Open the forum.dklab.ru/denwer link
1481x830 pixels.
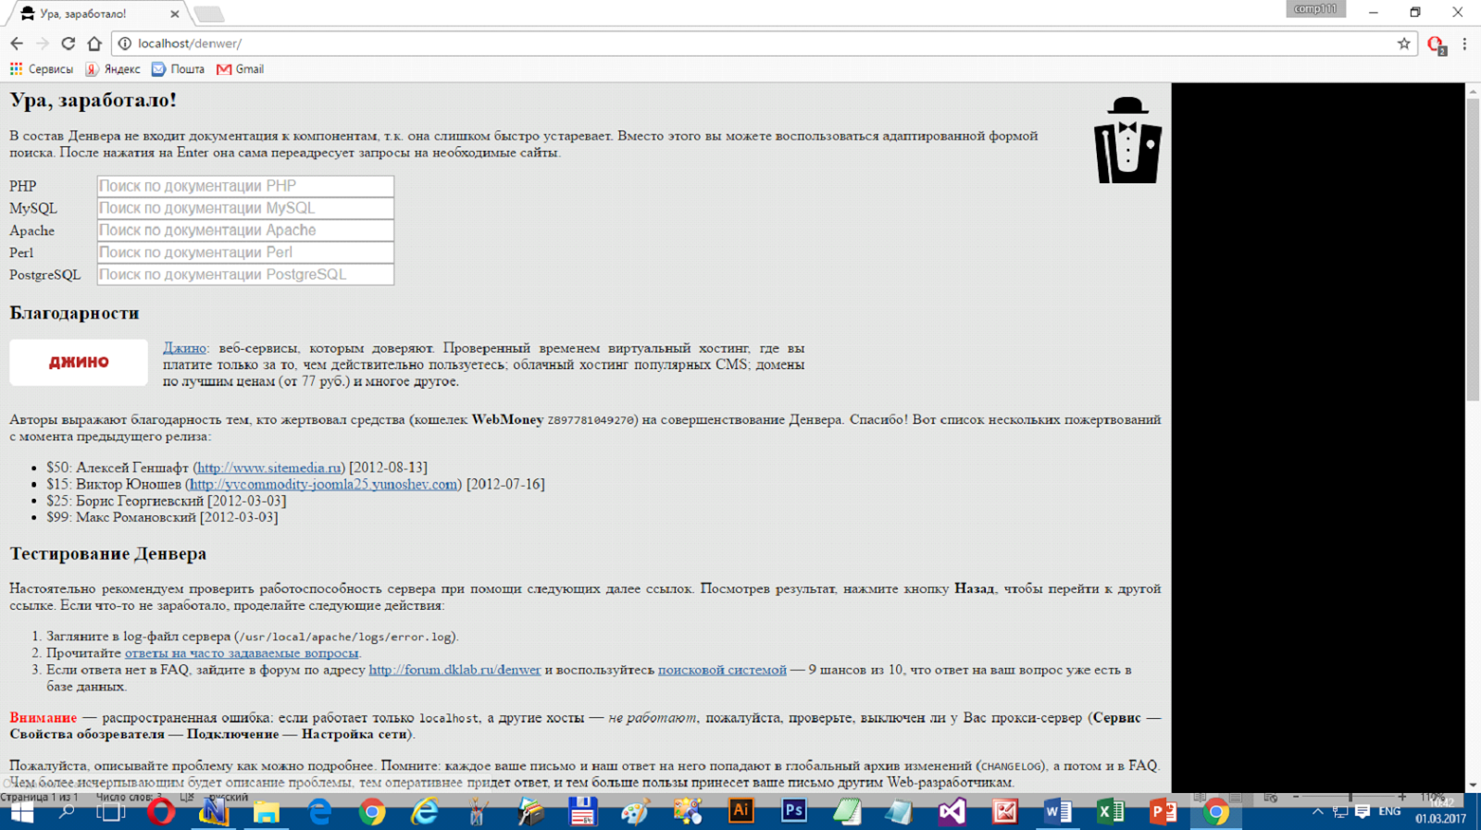click(454, 670)
